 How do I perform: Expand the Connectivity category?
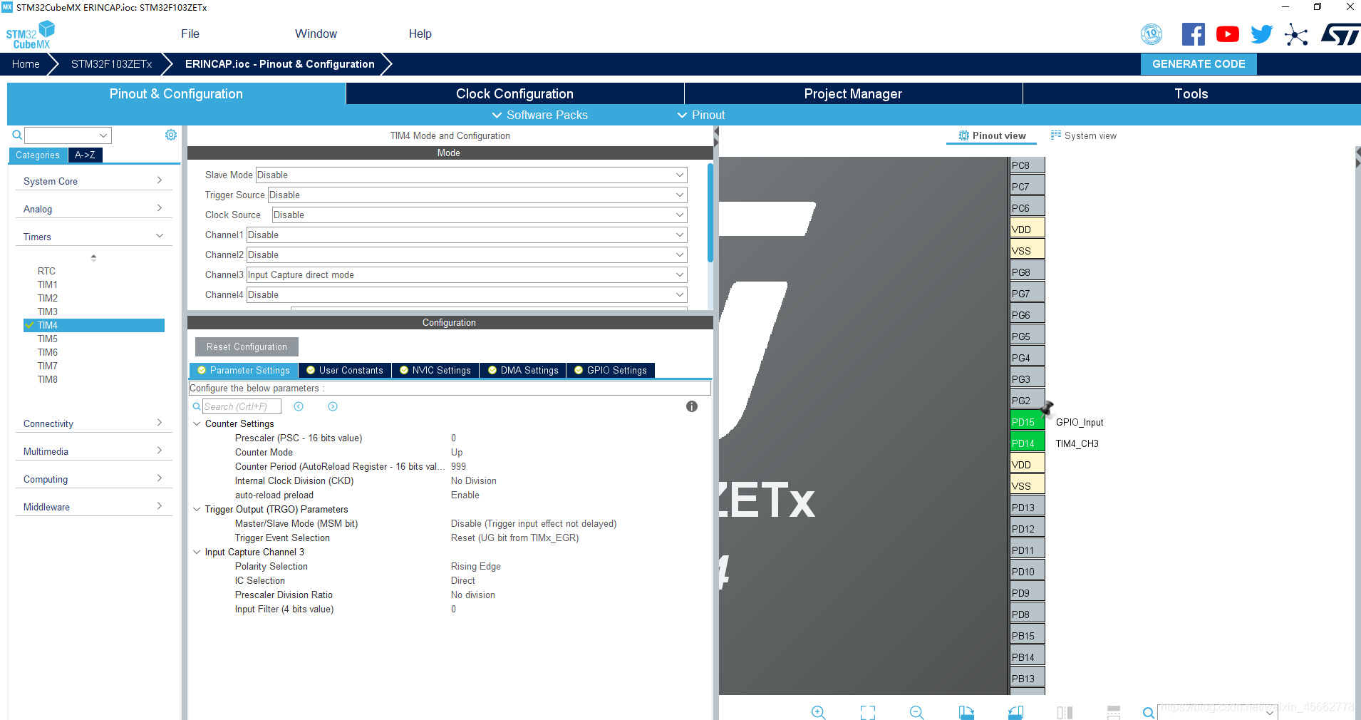tap(93, 423)
